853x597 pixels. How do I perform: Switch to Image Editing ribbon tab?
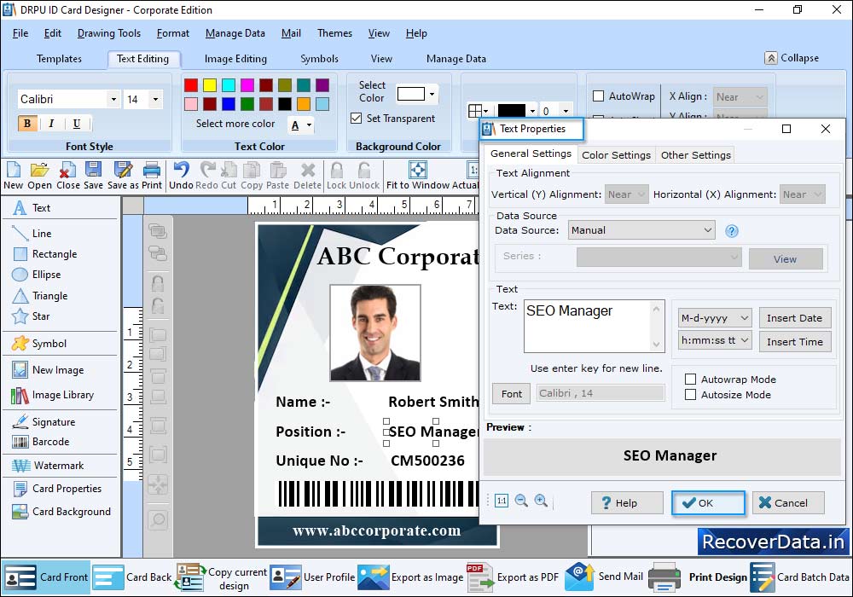point(235,59)
